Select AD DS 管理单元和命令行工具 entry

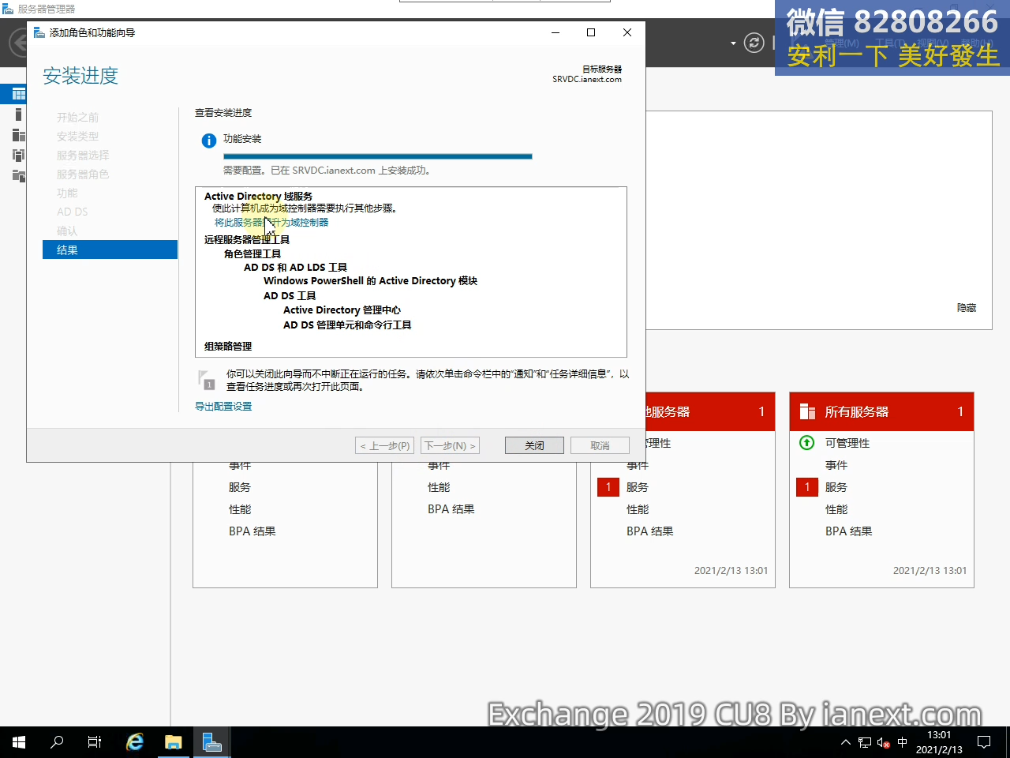pos(347,325)
